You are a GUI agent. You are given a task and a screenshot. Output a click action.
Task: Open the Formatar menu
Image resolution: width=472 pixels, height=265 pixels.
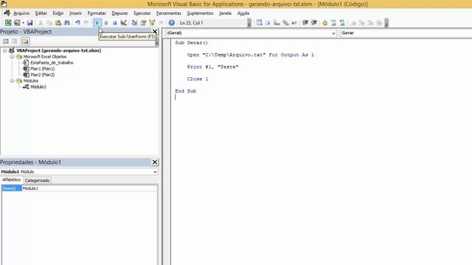click(x=97, y=13)
